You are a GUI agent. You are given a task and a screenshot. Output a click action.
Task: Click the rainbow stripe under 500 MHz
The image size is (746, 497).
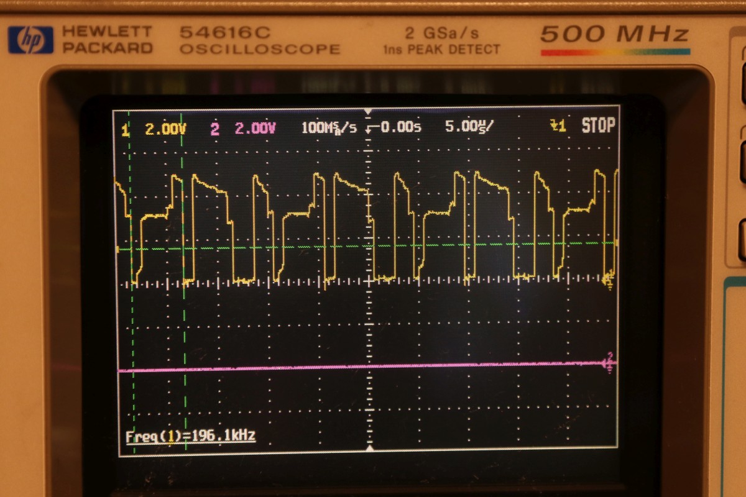pos(615,52)
